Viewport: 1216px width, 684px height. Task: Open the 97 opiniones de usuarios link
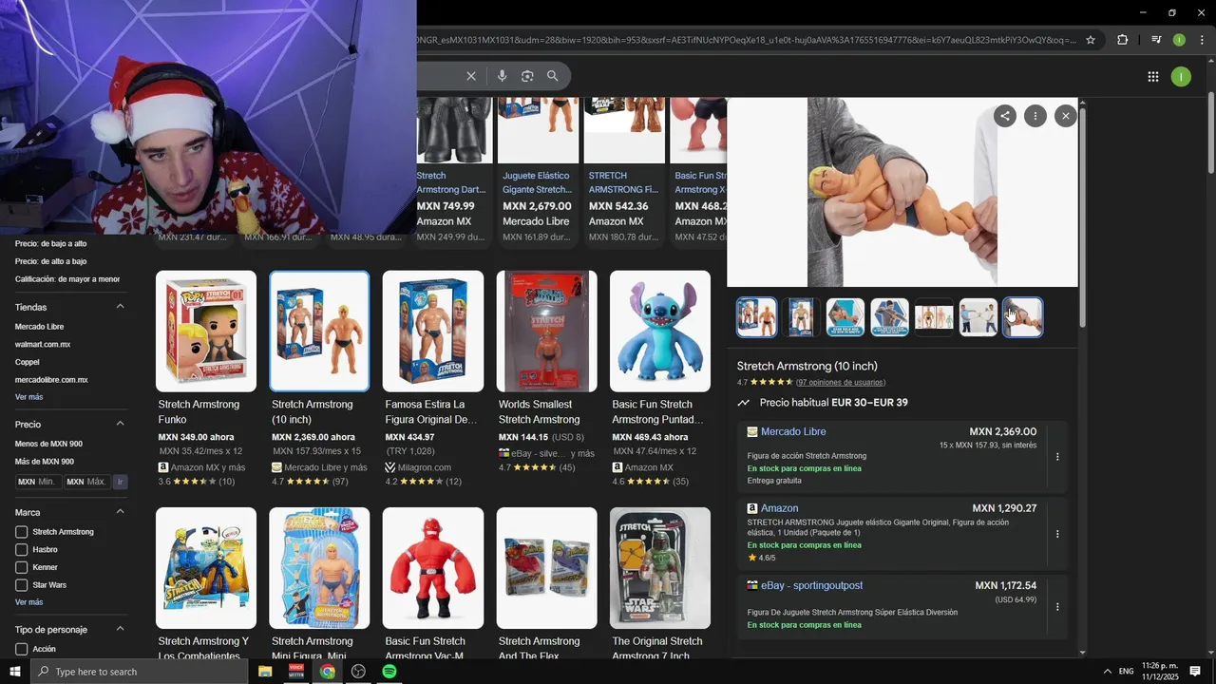(841, 382)
